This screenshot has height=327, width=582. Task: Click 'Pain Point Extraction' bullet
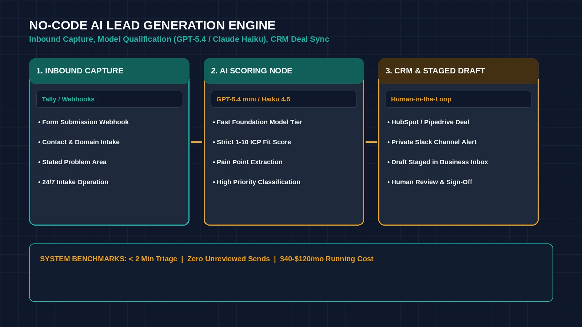click(x=247, y=162)
